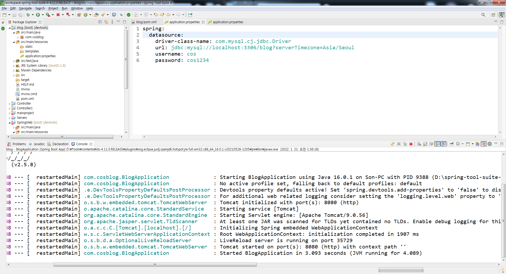Click the New Java Package icon
This screenshot has width=506, height=274.
click(79, 15)
